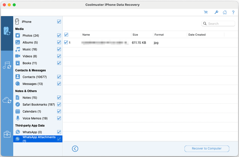Click the Albums category icon
This screenshot has height=157, width=239.
coord(18,42)
